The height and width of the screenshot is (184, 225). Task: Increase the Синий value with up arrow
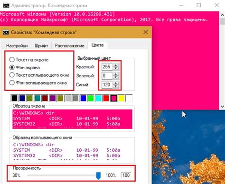[116, 83]
